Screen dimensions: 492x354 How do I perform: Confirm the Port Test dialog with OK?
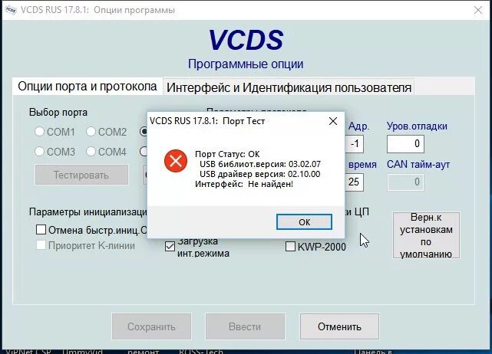[x=304, y=221]
